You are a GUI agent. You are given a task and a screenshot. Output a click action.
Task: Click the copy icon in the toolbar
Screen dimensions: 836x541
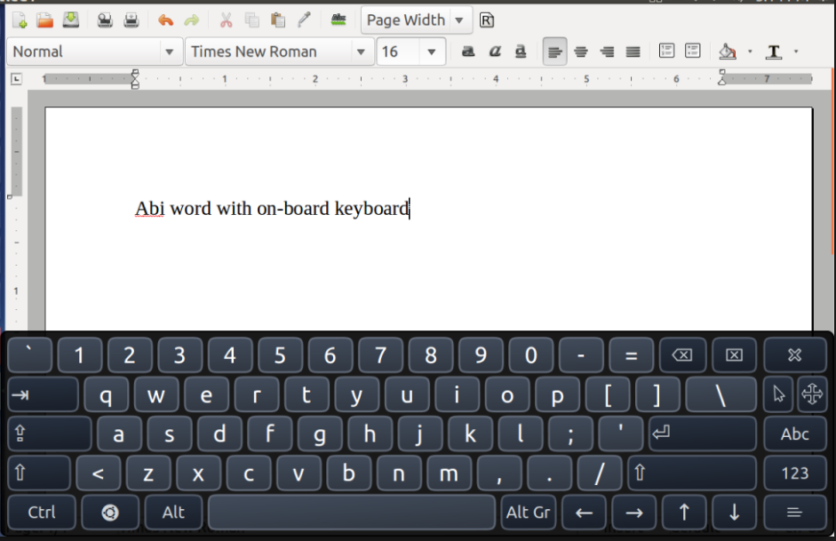(x=251, y=20)
